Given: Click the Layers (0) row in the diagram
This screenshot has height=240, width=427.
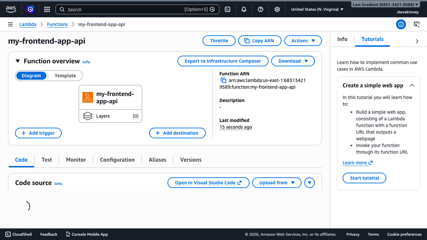Looking at the screenshot, I should [x=110, y=116].
